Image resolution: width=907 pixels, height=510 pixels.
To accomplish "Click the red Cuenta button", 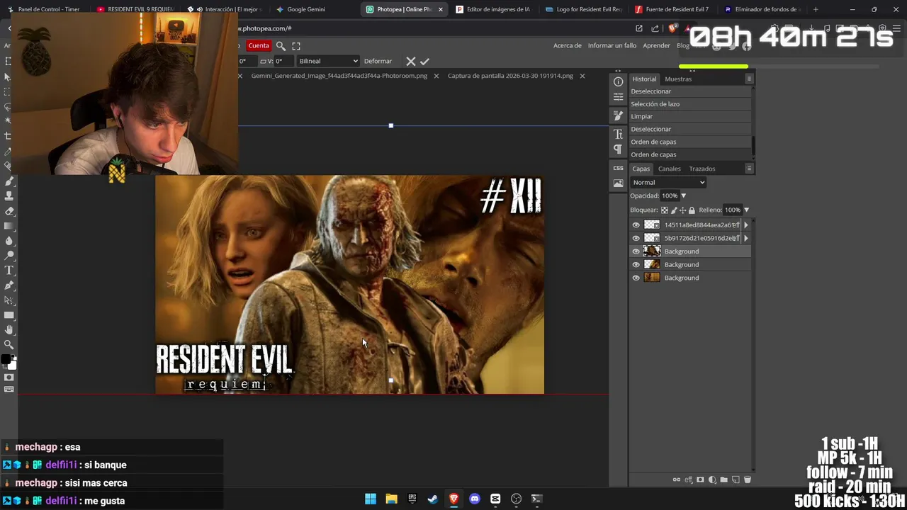I will tap(259, 45).
